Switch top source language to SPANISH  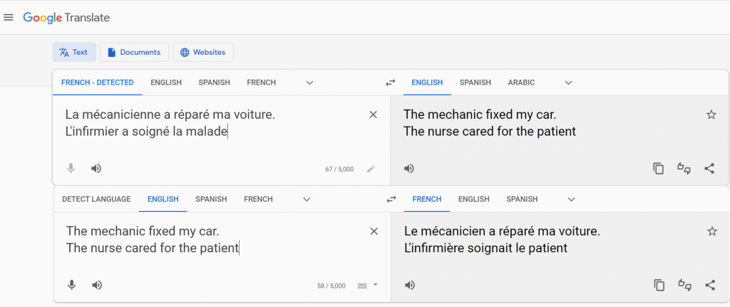(x=214, y=82)
